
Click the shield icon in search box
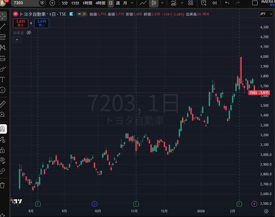pos(42,3)
